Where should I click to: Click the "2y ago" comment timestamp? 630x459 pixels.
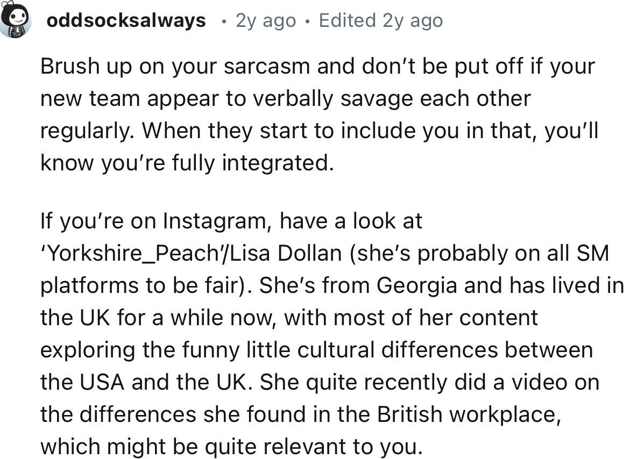266,21
